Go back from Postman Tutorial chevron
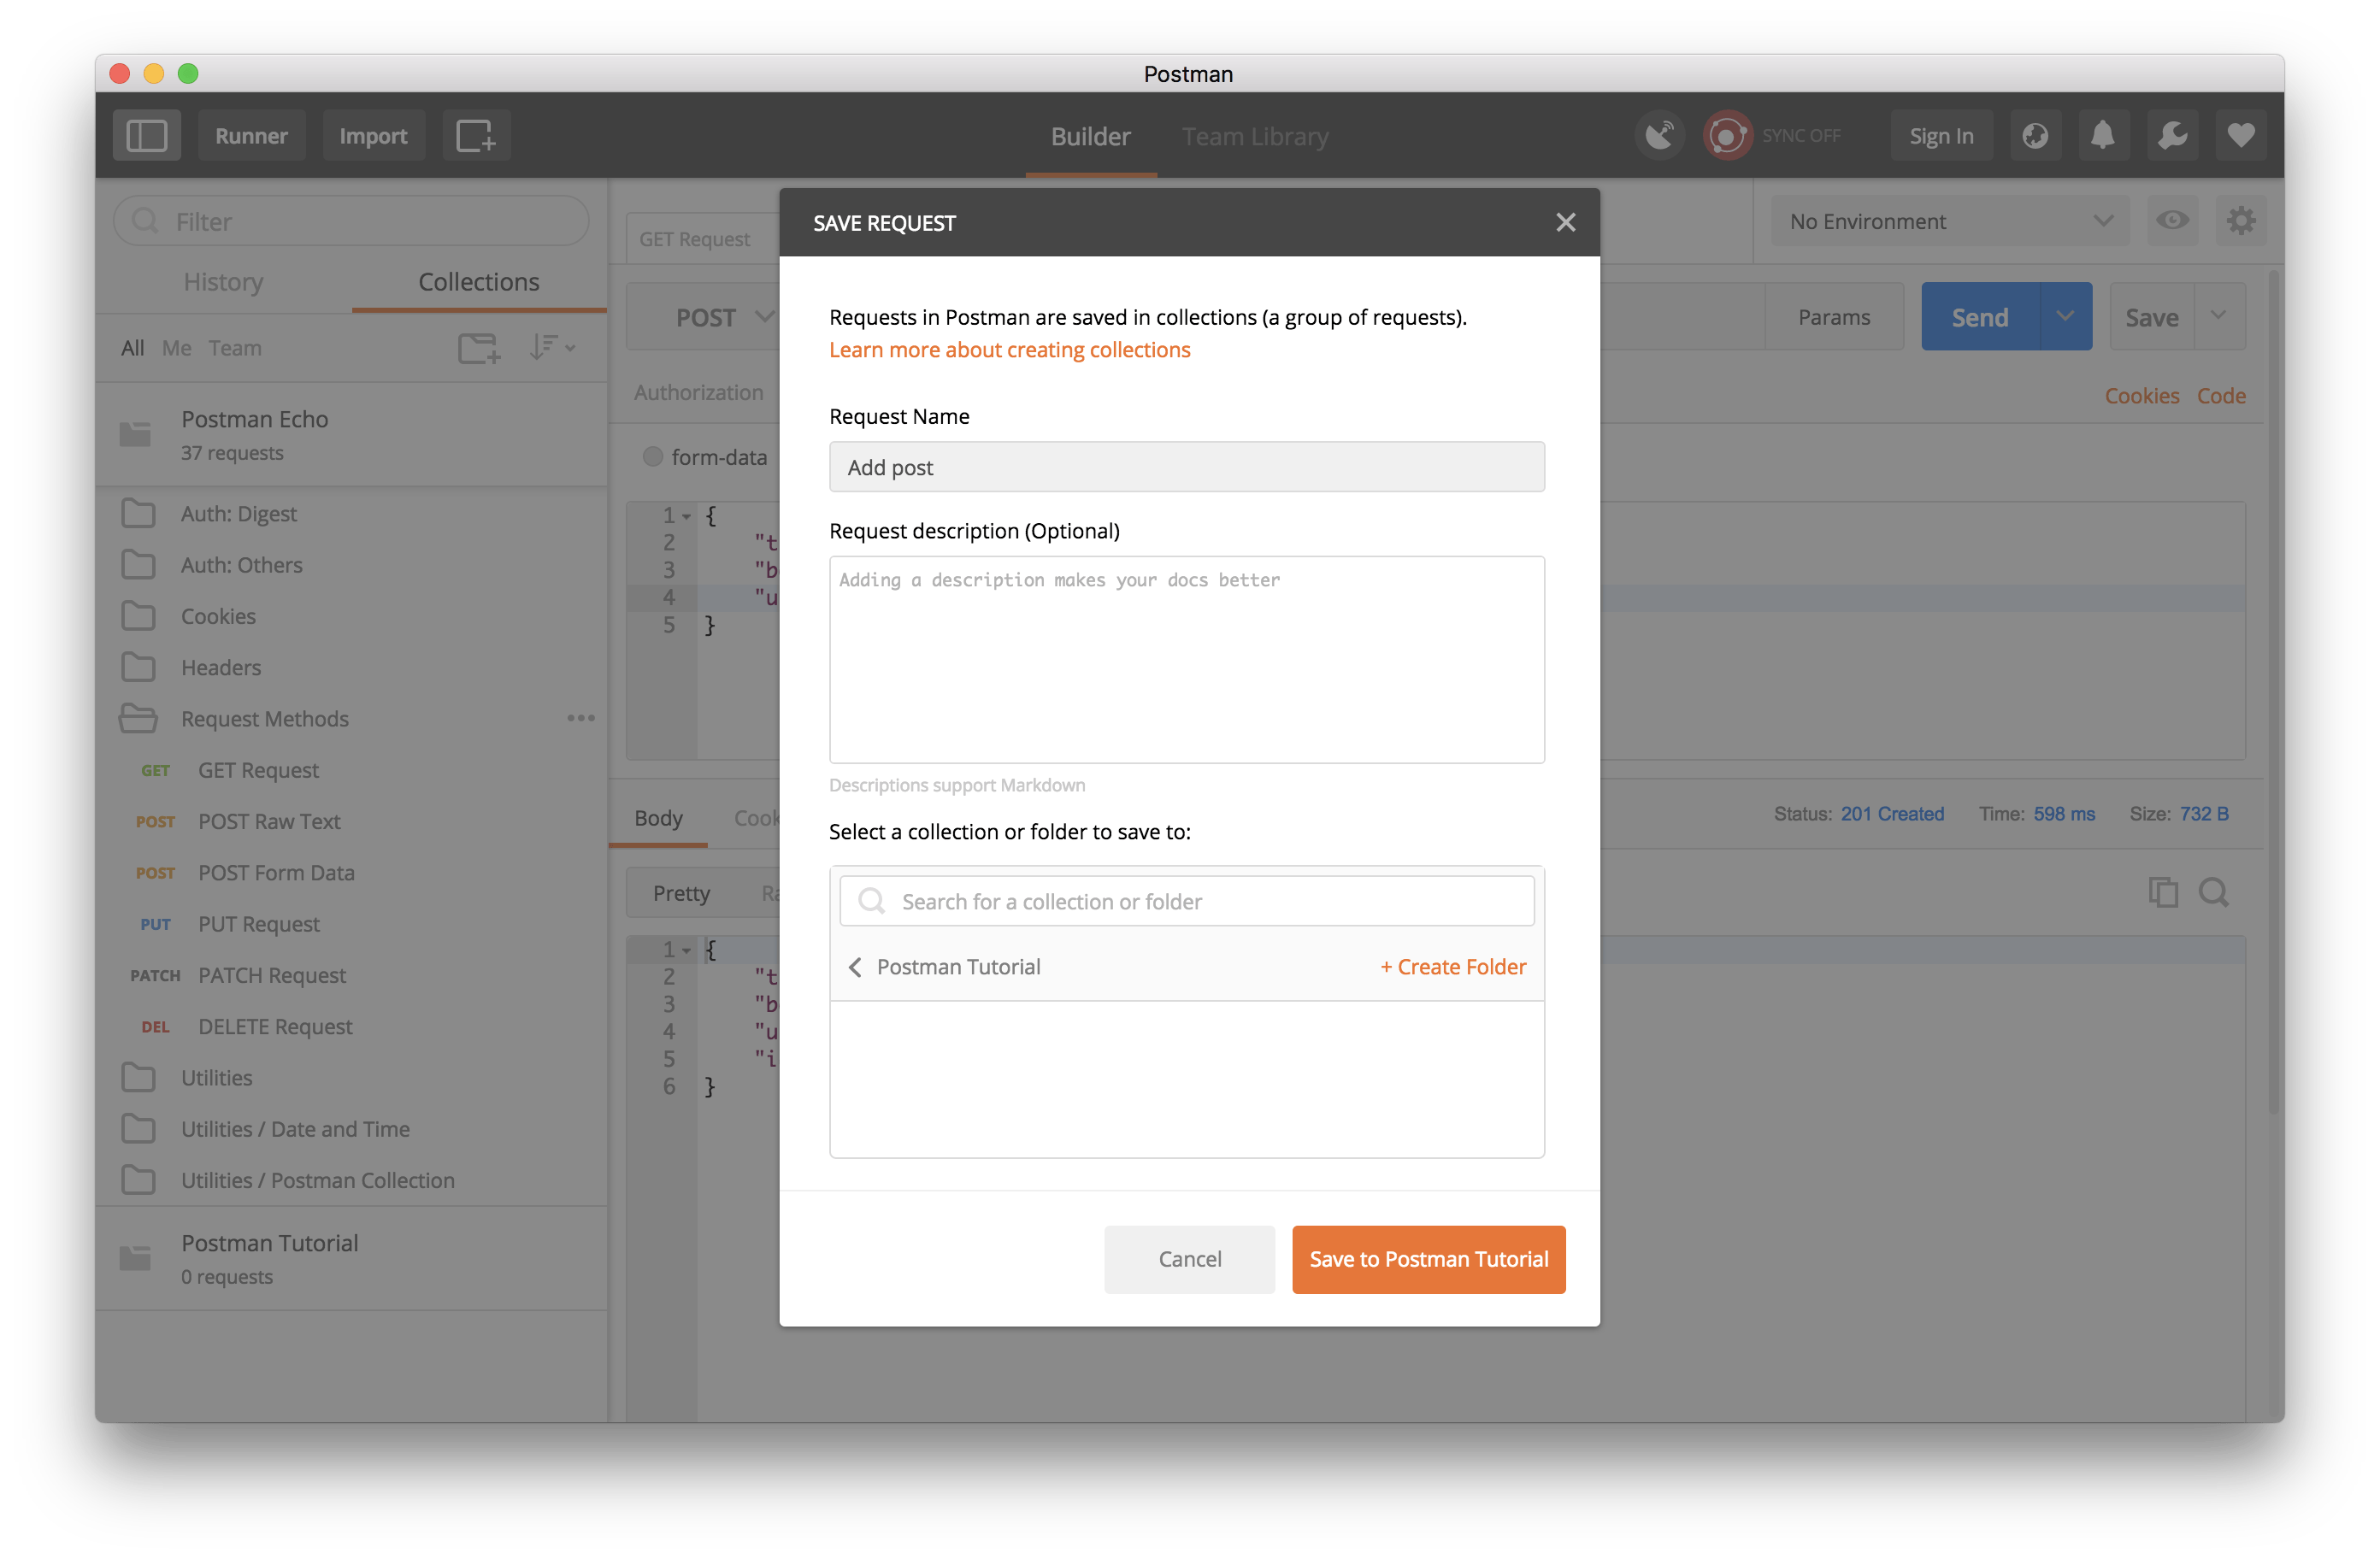Image resolution: width=2380 pixels, height=1559 pixels. point(855,966)
